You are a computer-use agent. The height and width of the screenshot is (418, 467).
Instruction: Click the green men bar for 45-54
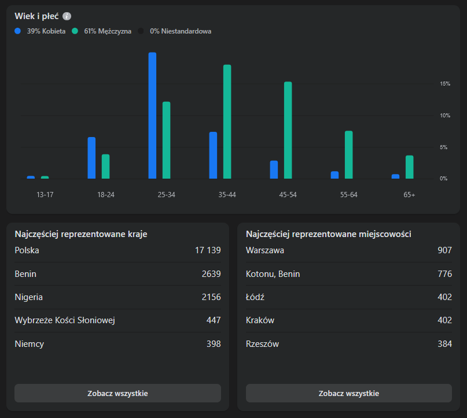coord(288,131)
